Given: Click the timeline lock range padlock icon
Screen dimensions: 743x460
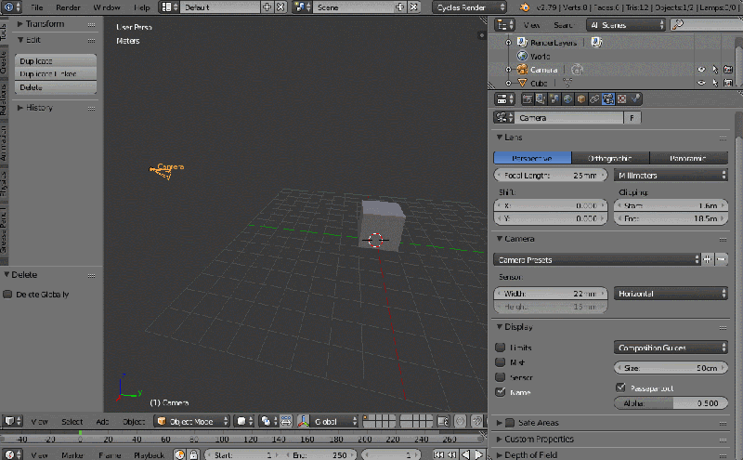Looking at the screenshot, I should pyautogui.click(x=193, y=454).
